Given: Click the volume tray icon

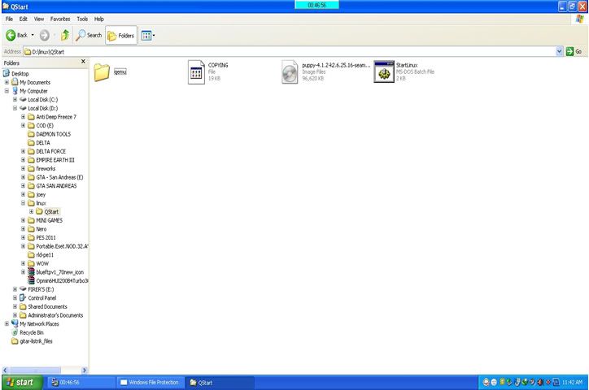Looking at the screenshot, I should point(540,382).
